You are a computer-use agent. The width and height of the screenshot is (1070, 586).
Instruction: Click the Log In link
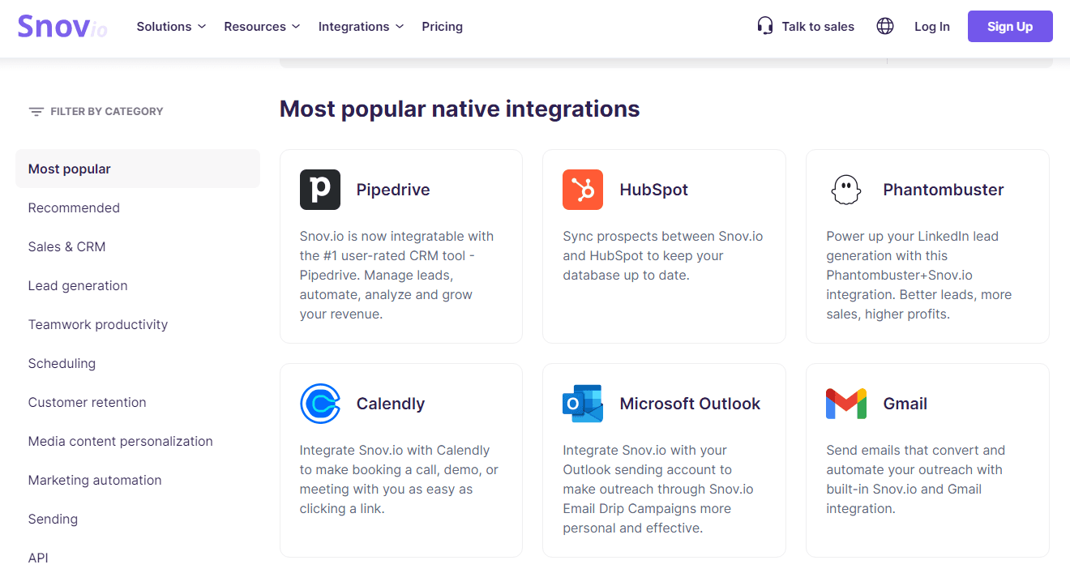point(931,26)
